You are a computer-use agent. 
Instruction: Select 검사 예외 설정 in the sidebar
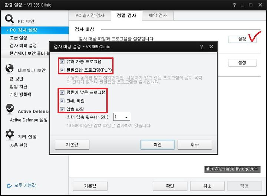(23, 46)
